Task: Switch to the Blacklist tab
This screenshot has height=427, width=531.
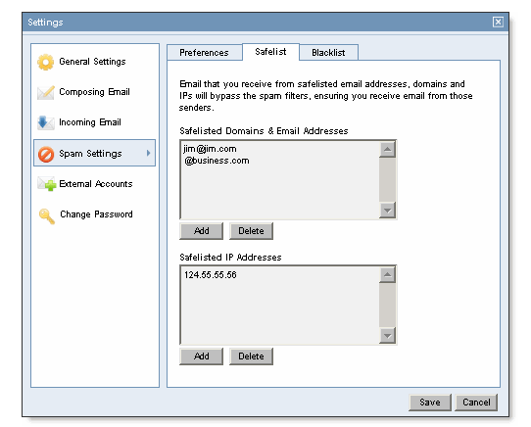Action: (x=328, y=53)
